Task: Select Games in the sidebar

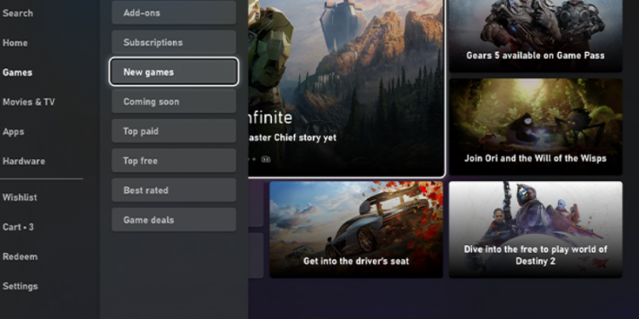Action: point(18,72)
